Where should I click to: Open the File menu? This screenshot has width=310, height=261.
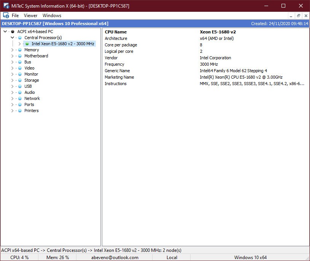(x=15, y=16)
